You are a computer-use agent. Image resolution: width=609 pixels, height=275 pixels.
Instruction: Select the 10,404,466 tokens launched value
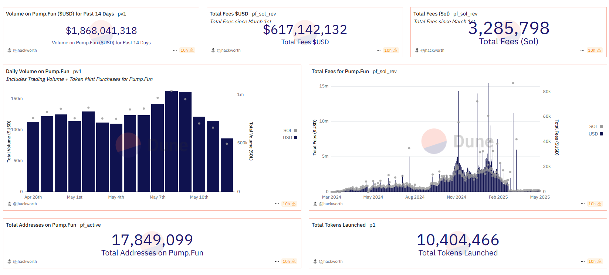458,240
